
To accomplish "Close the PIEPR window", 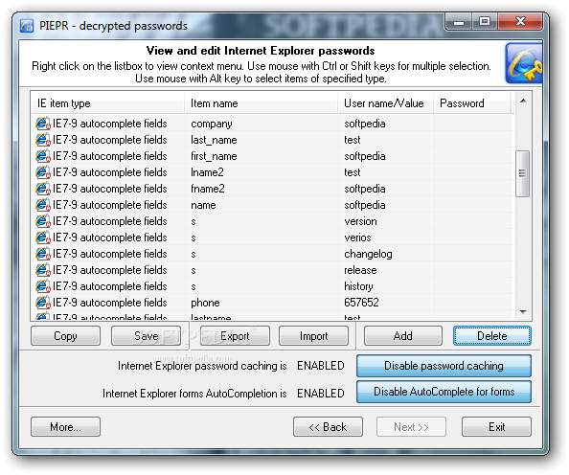I will tap(520, 22).
